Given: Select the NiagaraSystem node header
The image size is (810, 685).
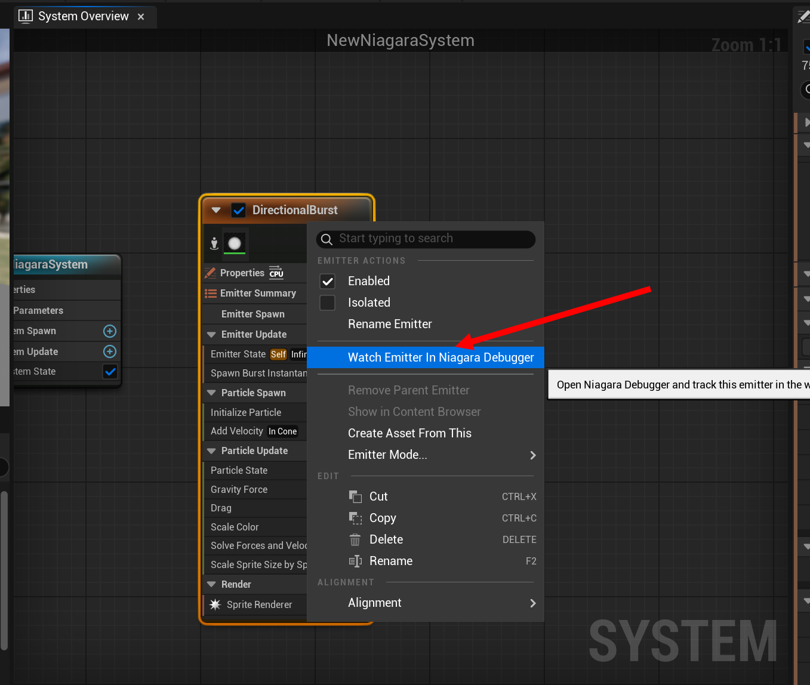Looking at the screenshot, I should click(x=66, y=264).
